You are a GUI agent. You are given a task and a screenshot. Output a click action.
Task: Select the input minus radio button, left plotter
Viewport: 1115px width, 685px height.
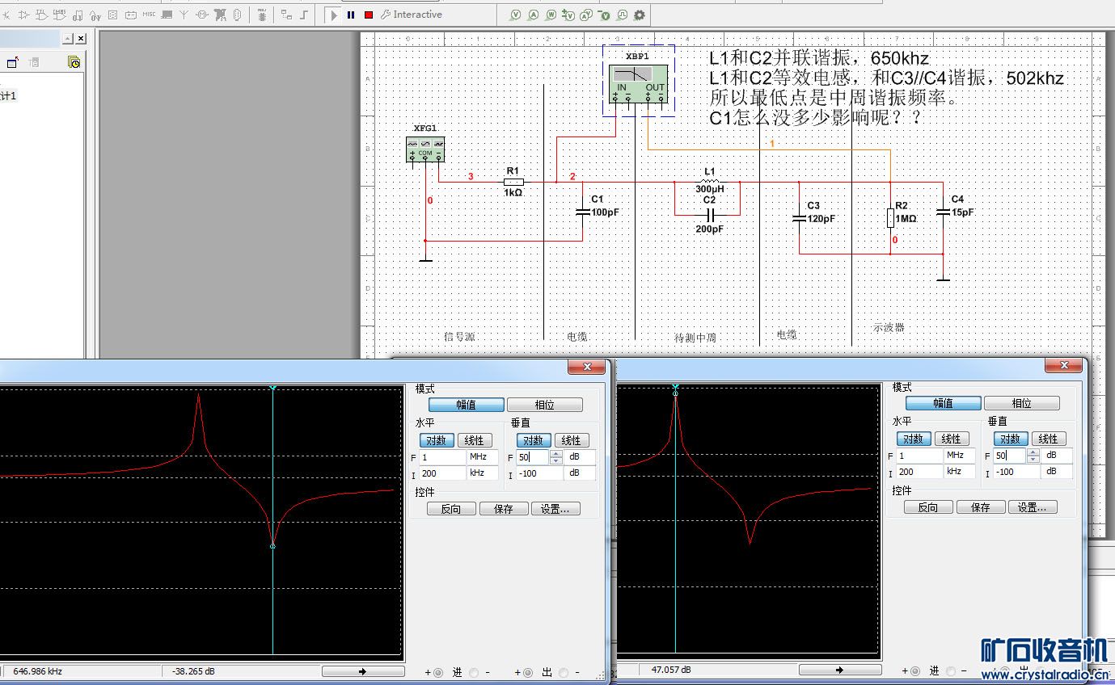[474, 672]
